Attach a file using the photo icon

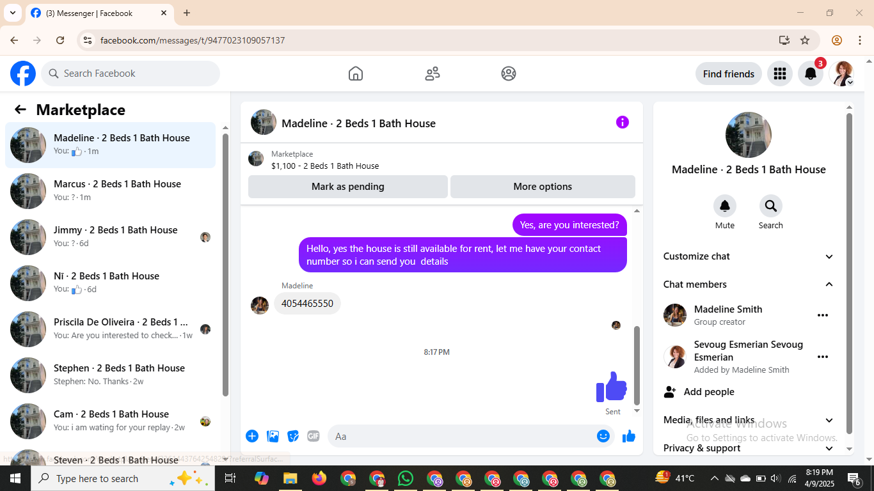(273, 436)
